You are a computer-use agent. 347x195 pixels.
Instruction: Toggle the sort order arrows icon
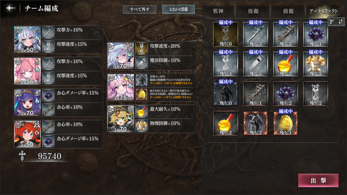(x=341, y=22)
